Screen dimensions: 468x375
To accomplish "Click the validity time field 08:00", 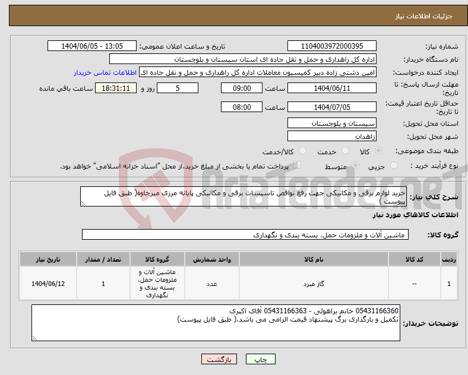I will [242, 107].
